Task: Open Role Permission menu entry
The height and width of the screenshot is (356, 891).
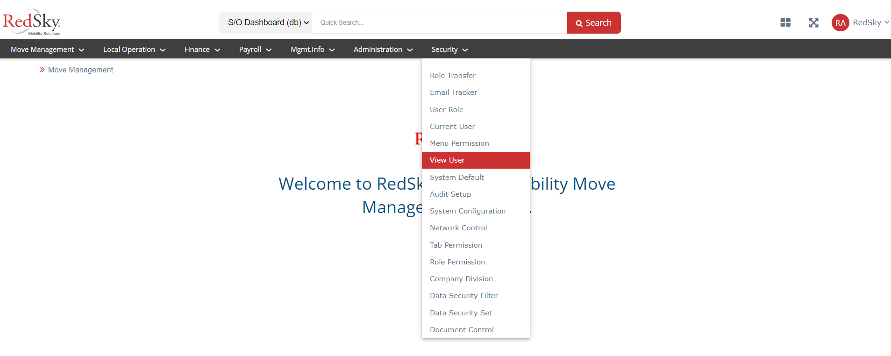Action: click(x=476, y=262)
